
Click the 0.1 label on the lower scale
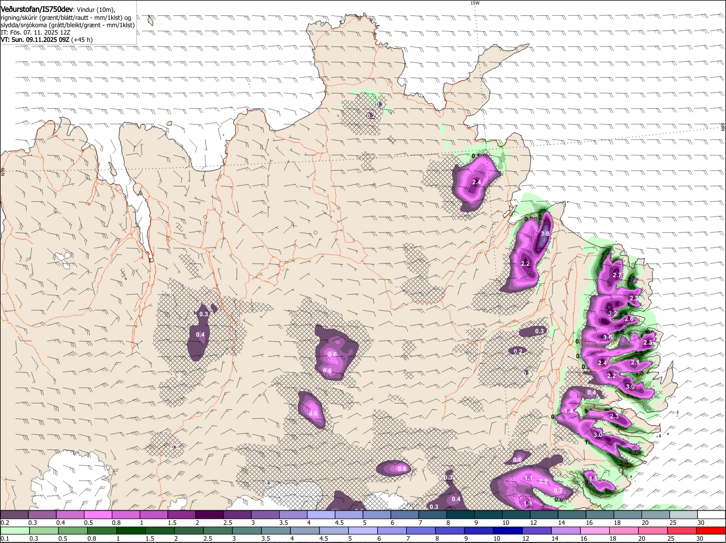point(5,538)
